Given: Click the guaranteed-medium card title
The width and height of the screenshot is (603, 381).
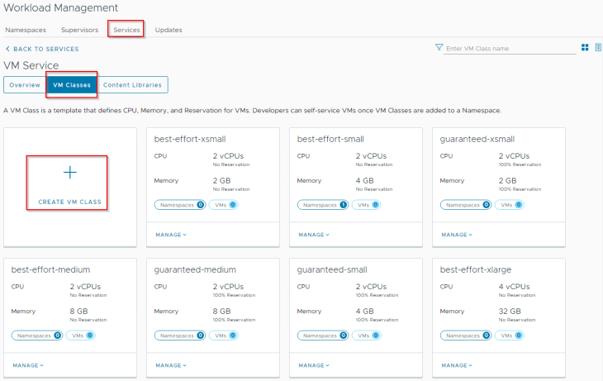Looking at the screenshot, I should (195, 269).
